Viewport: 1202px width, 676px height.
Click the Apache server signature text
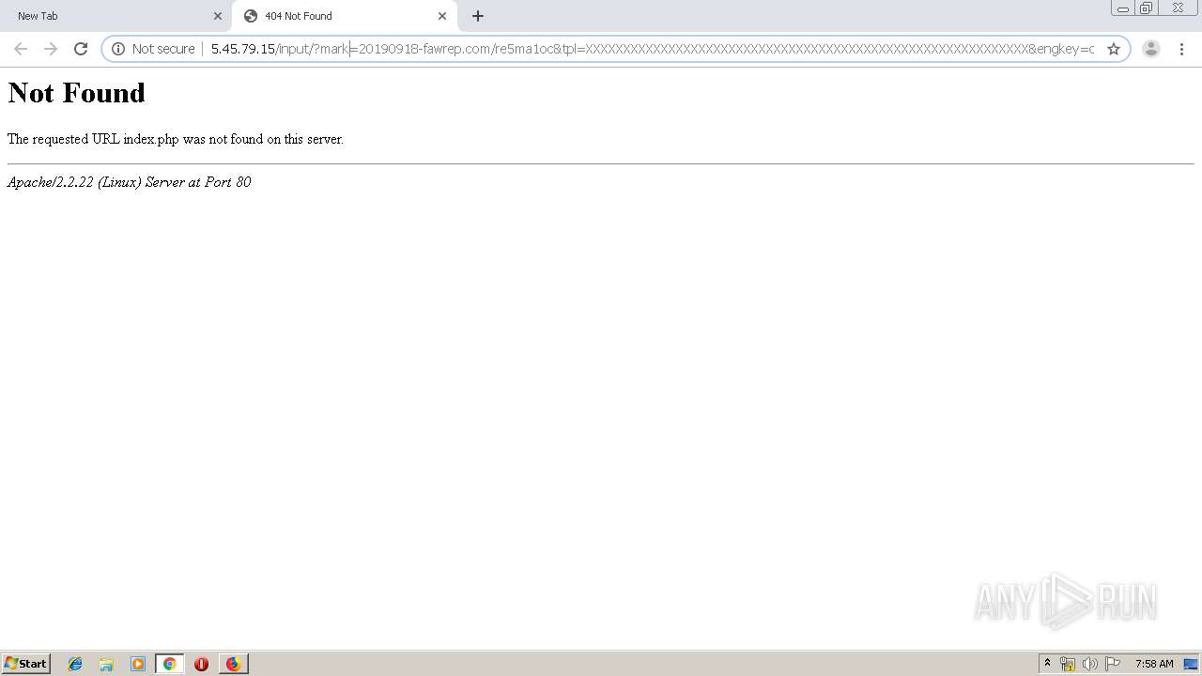(x=130, y=182)
